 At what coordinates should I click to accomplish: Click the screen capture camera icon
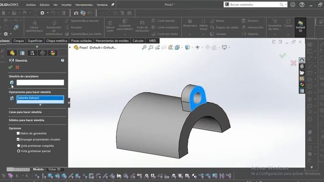coord(76,13)
